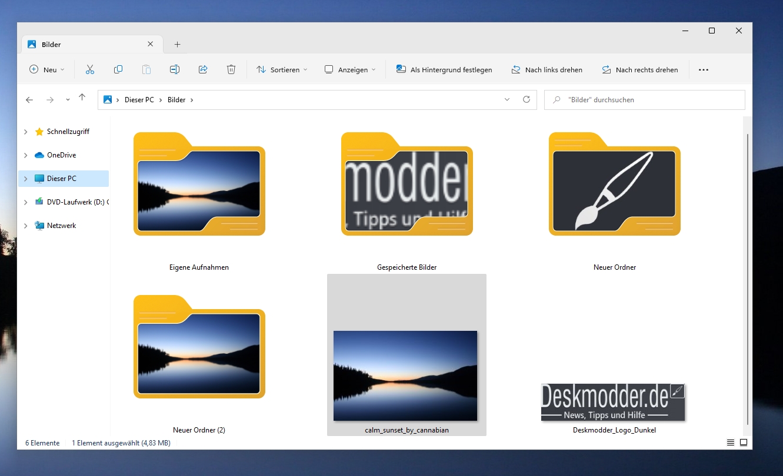Select Netzwerk in navigation pane
Viewport: 783px width, 476px height.
(x=64, y=226)
